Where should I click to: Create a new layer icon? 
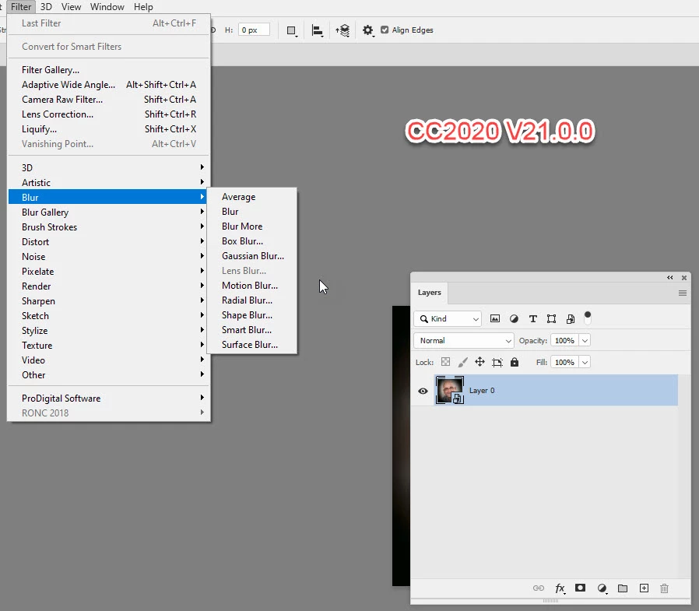(x=645, y=588)
